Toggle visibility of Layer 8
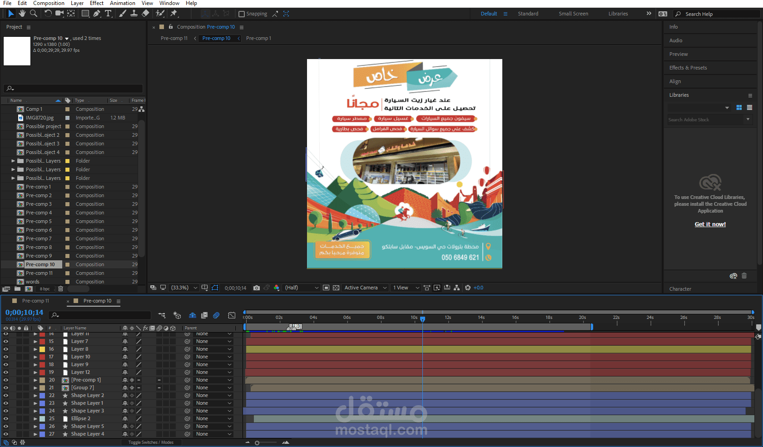This screenshot has width=763, height=447. [x=6, y=349]
